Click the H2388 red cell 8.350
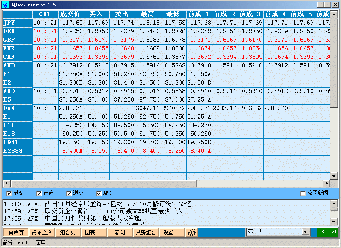 tap(97, 151)
